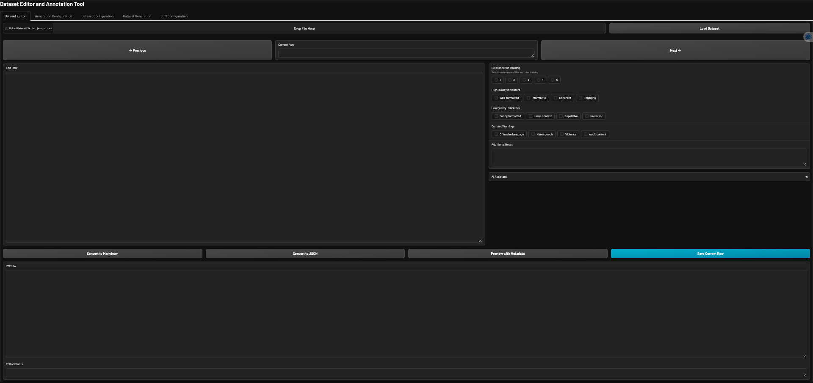
Task: Select relevance rating 2
Action: tap(510, 80)
